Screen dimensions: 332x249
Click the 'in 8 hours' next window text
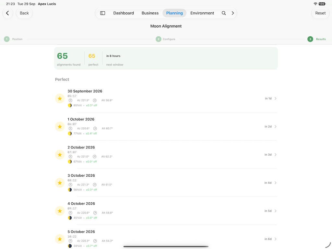[x=113, y=56]
